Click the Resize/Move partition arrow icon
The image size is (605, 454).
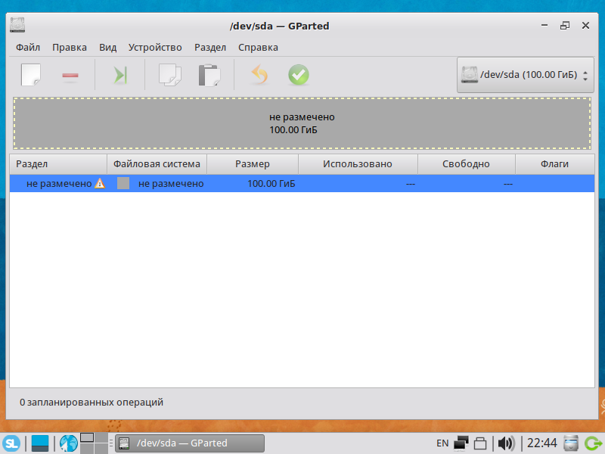(120, 75)
